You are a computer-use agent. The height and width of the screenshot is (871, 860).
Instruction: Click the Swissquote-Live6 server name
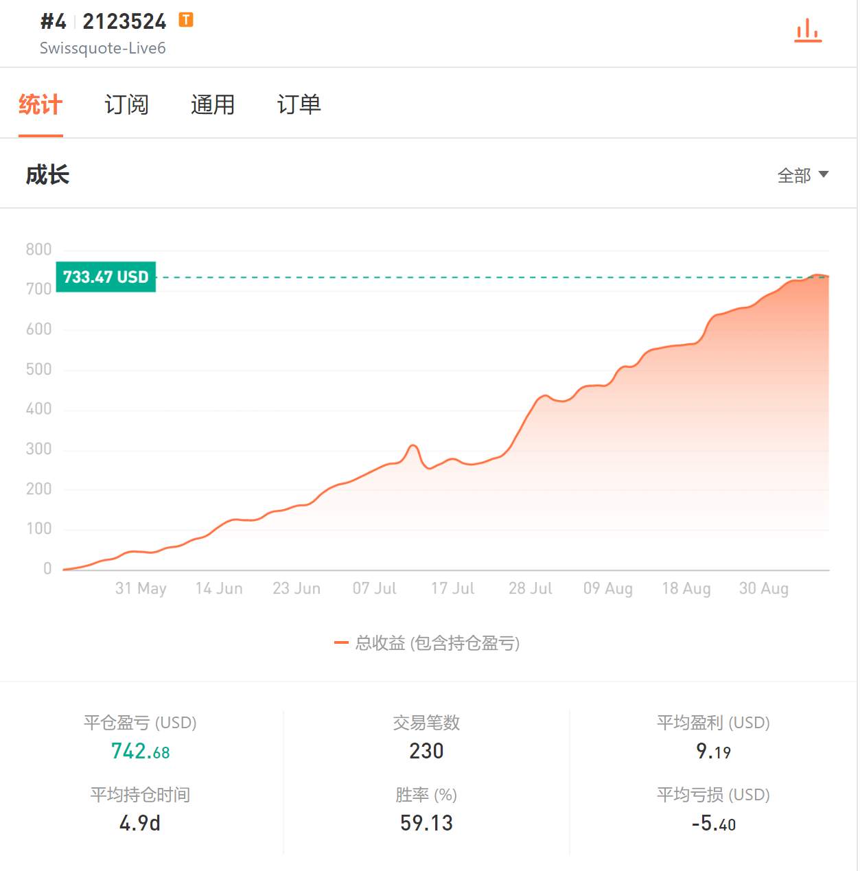coord(102,48)
